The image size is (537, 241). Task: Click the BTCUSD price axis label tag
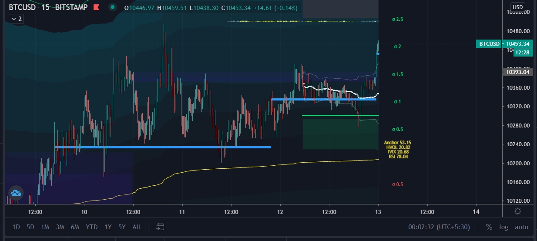[489, 44]
